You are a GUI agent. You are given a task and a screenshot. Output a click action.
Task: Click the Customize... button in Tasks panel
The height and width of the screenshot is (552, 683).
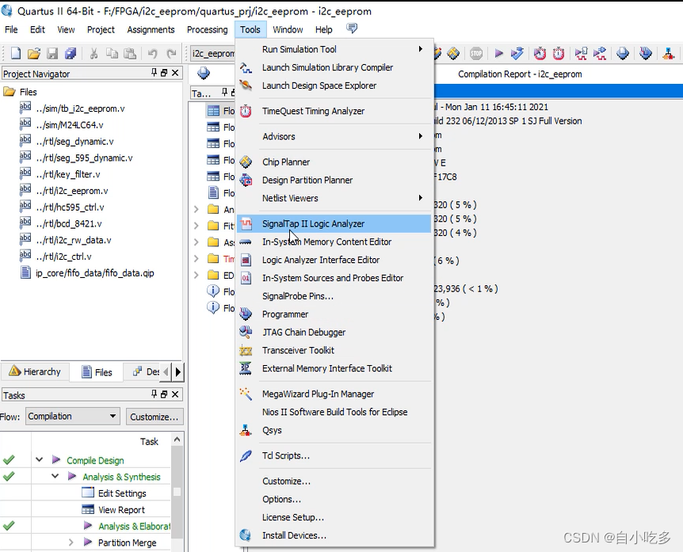click(155, 417)
